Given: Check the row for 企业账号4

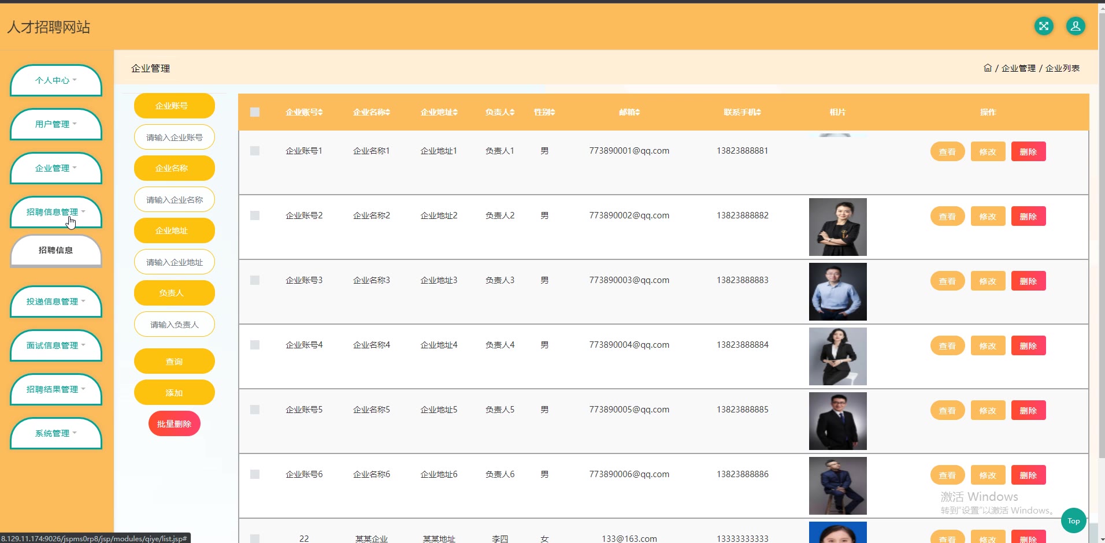Looking at the screenshot, I should (255, 345).
